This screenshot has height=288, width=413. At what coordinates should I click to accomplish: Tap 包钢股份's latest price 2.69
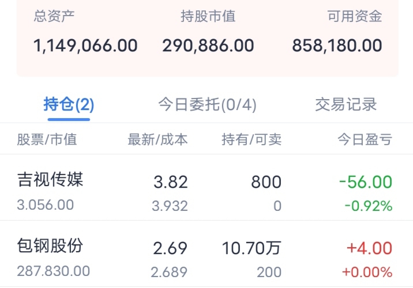tap(171, 249)
